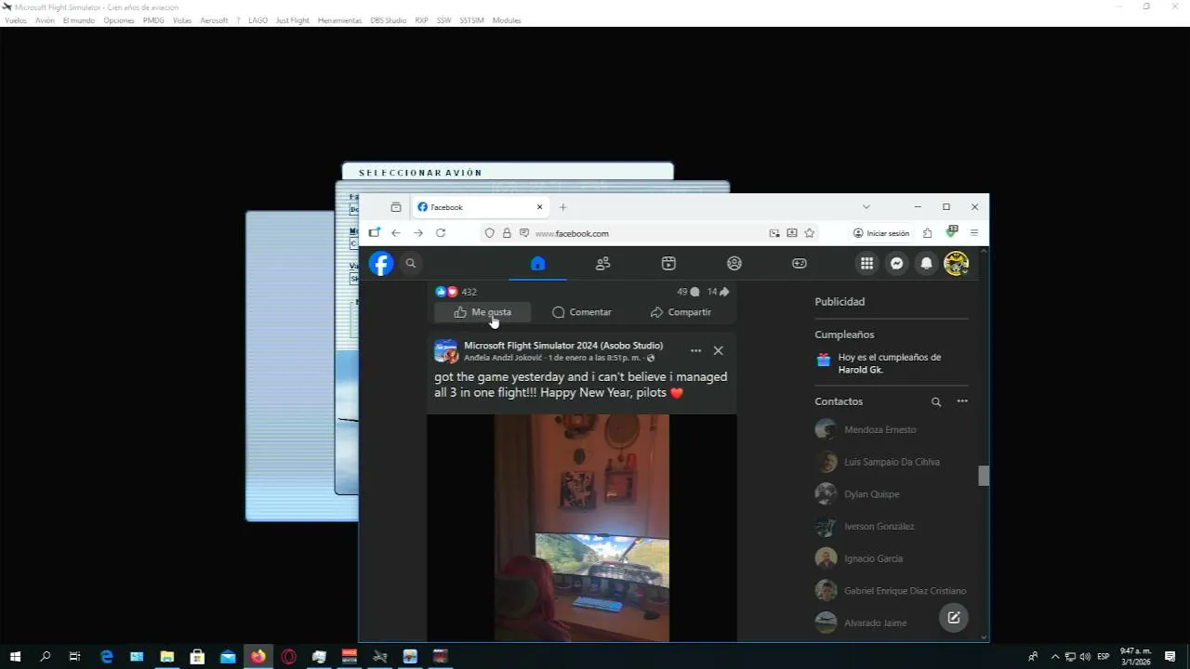The width and height of the screenshot is (1190, 669).
Task: Click Iniciar sesión in Firefox toolbar
Action: [x=881, y=233]
